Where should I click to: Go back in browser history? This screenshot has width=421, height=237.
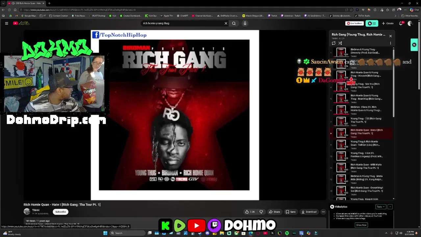click(3, 10)
